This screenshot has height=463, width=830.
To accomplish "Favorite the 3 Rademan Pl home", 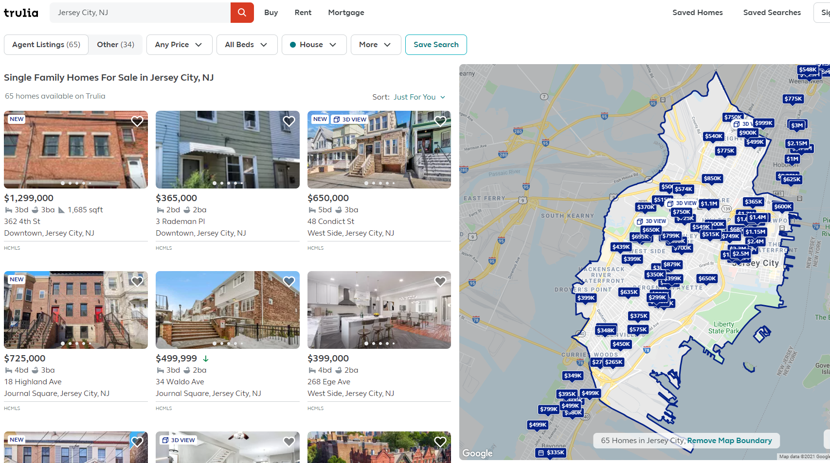I will pos(289,121).
